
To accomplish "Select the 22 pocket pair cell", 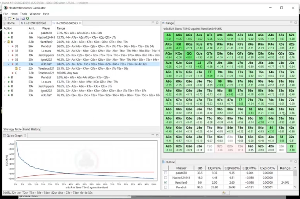I will pyautogui.click(x=291, y=148).
